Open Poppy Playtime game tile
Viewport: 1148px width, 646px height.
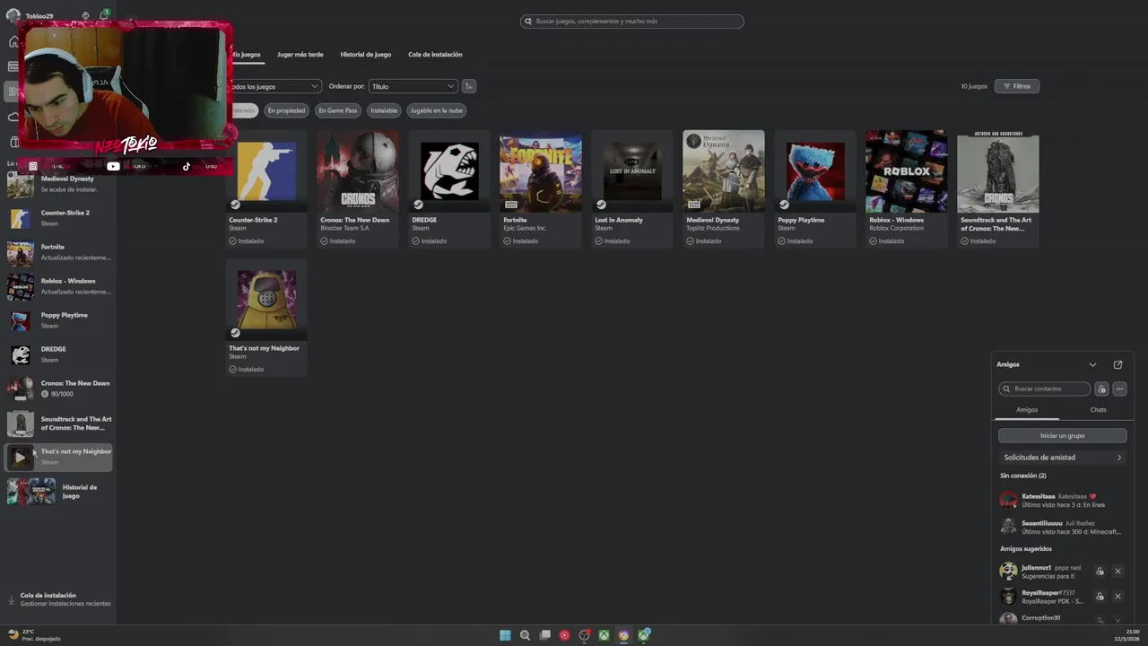(815, 189)
